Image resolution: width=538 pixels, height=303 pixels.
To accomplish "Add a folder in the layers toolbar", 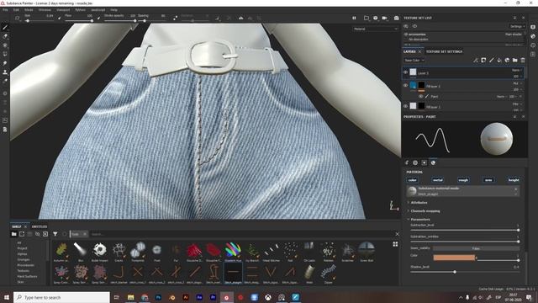I will point(515,60).
